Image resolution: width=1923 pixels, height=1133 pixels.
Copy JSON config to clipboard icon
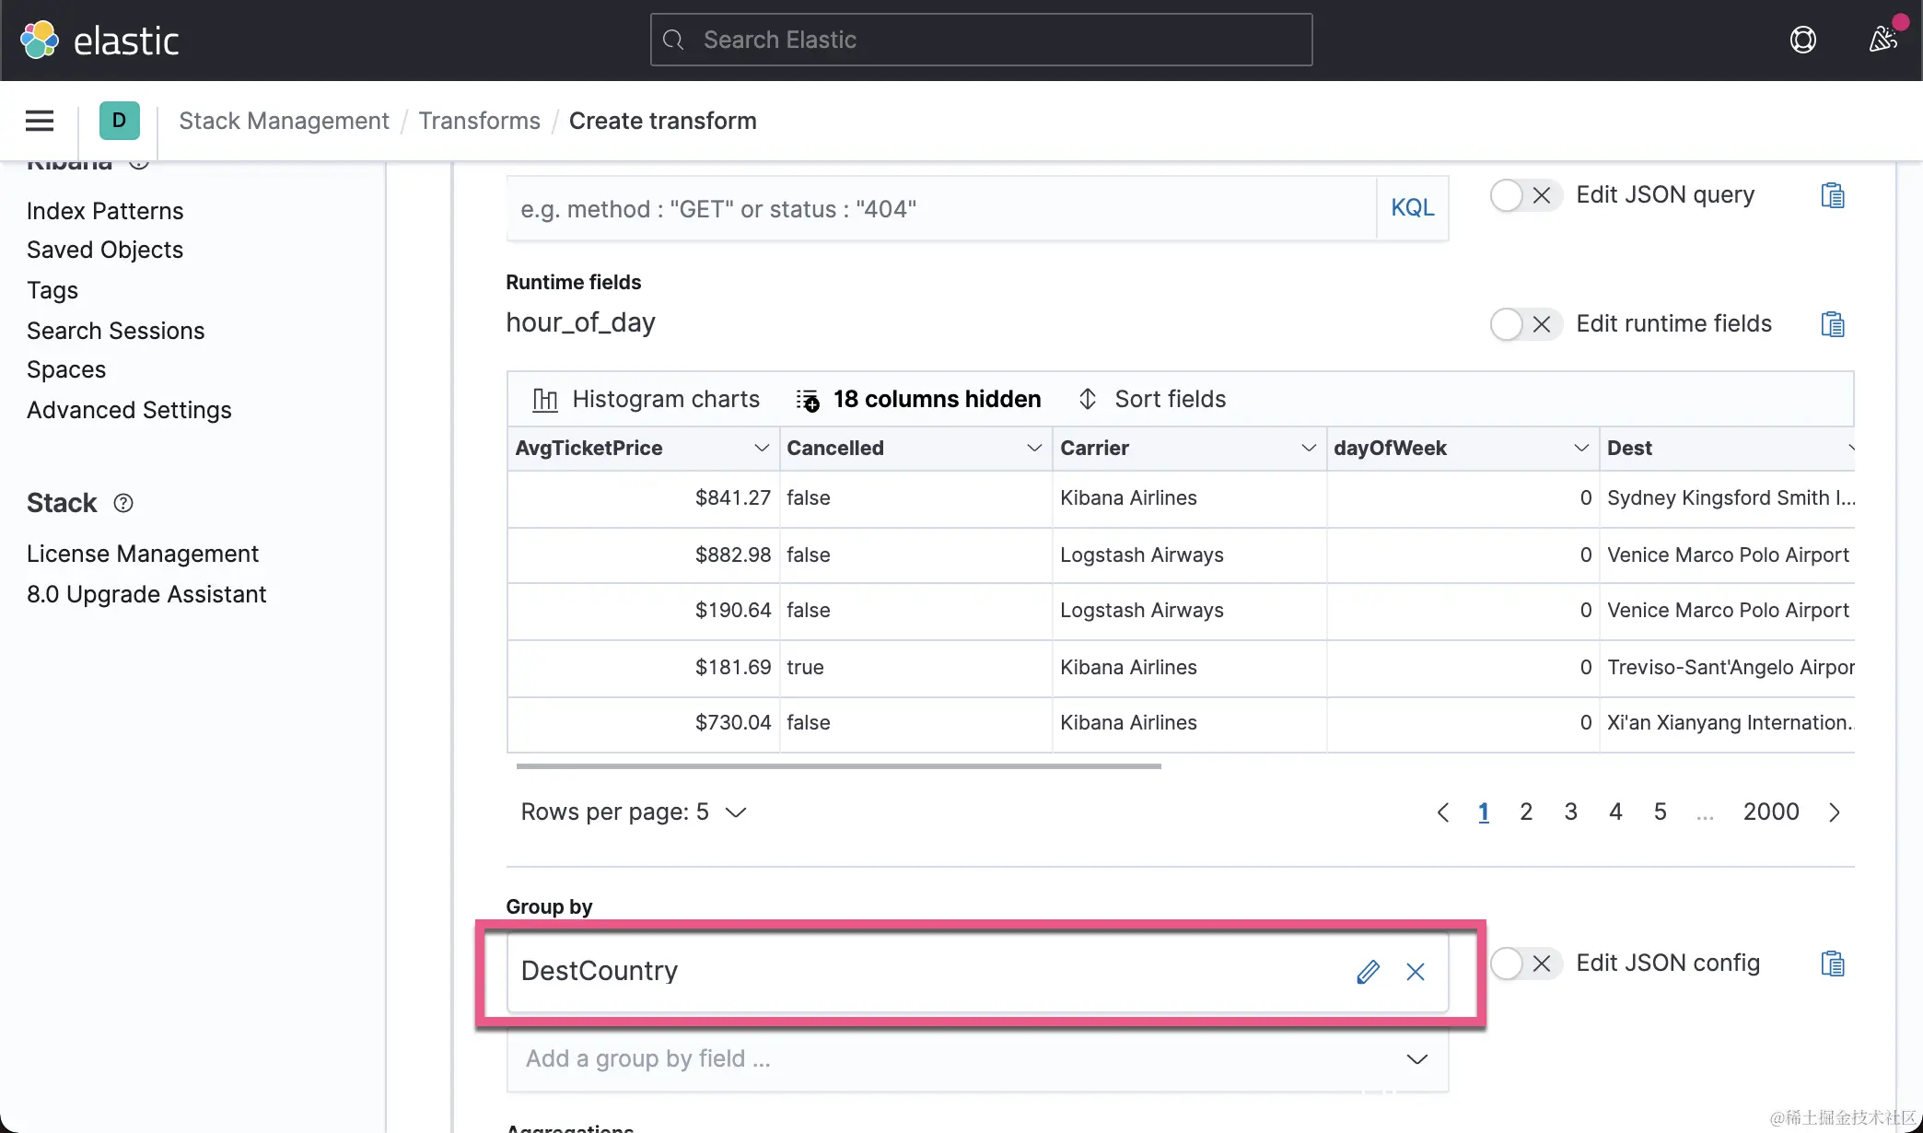(1832, 964)
